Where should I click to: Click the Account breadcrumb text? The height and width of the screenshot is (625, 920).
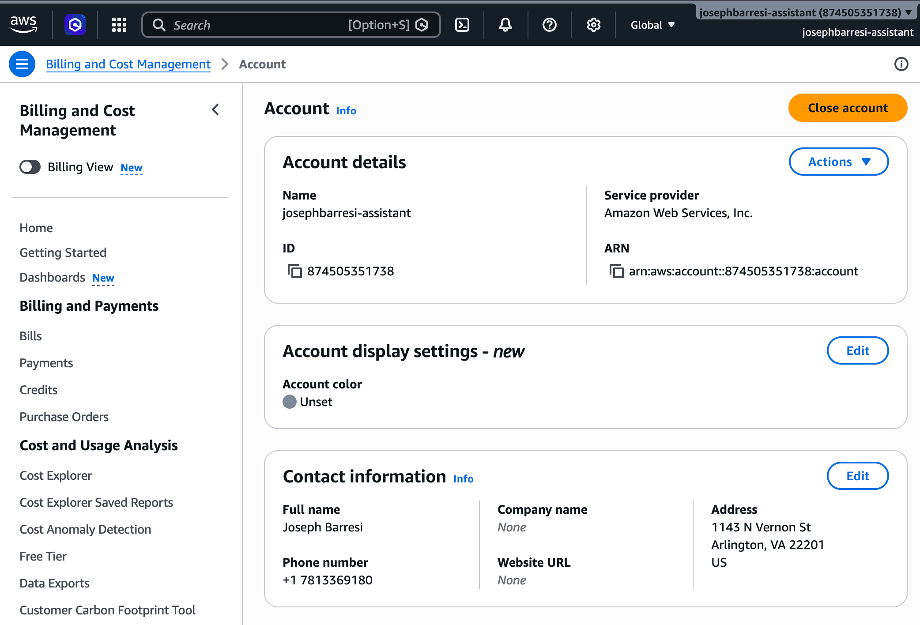[262, 64]
